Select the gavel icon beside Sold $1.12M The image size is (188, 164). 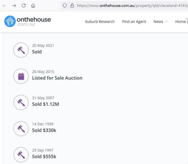coord(21,102)
